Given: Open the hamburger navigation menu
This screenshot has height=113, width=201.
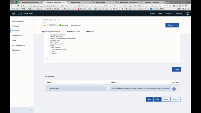Looking at the screenshot, I should point(14,13).
